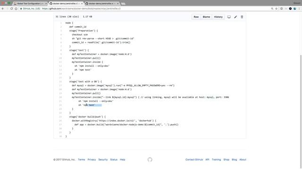Open the Training footer link
The width and height of the screenshot is (302, 169).
pyautogui.click(x=216, y=160)
